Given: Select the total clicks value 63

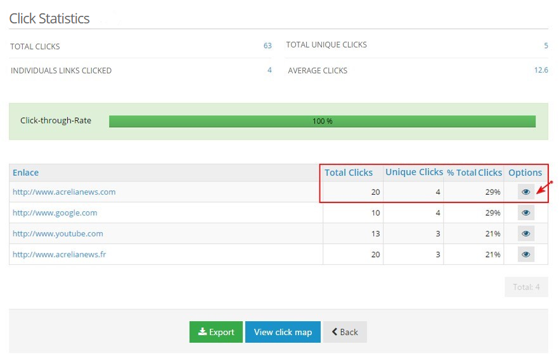Looking at the screenshot, I should click(x=267, y=46).
